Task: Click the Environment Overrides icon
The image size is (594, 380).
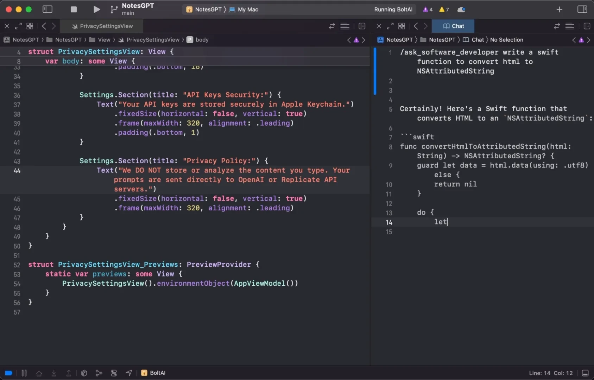Action: [114, 373]
